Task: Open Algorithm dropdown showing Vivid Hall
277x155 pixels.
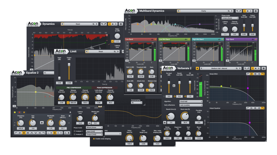Action: (x=191, y=102)
